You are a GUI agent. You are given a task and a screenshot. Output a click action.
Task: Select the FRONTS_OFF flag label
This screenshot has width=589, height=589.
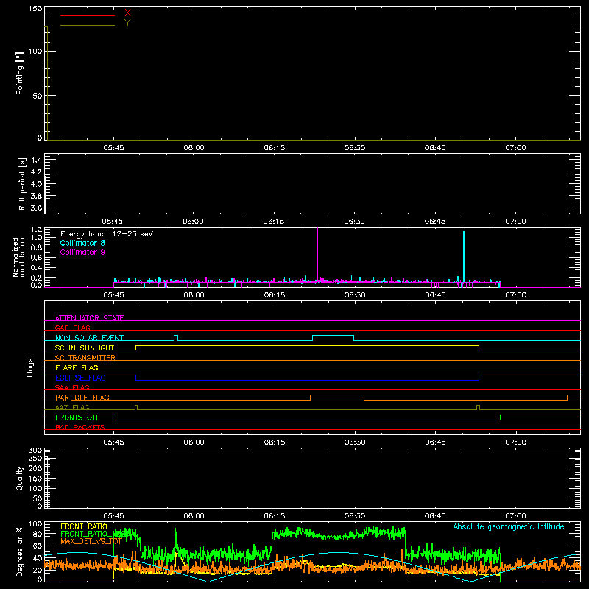pos(77,417)
